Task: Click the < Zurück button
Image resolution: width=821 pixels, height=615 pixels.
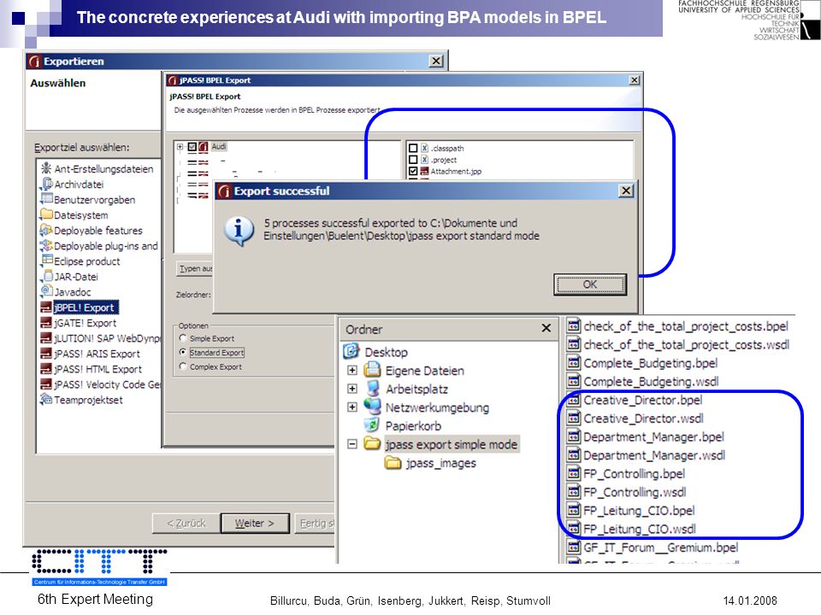Action: [186, 523]
